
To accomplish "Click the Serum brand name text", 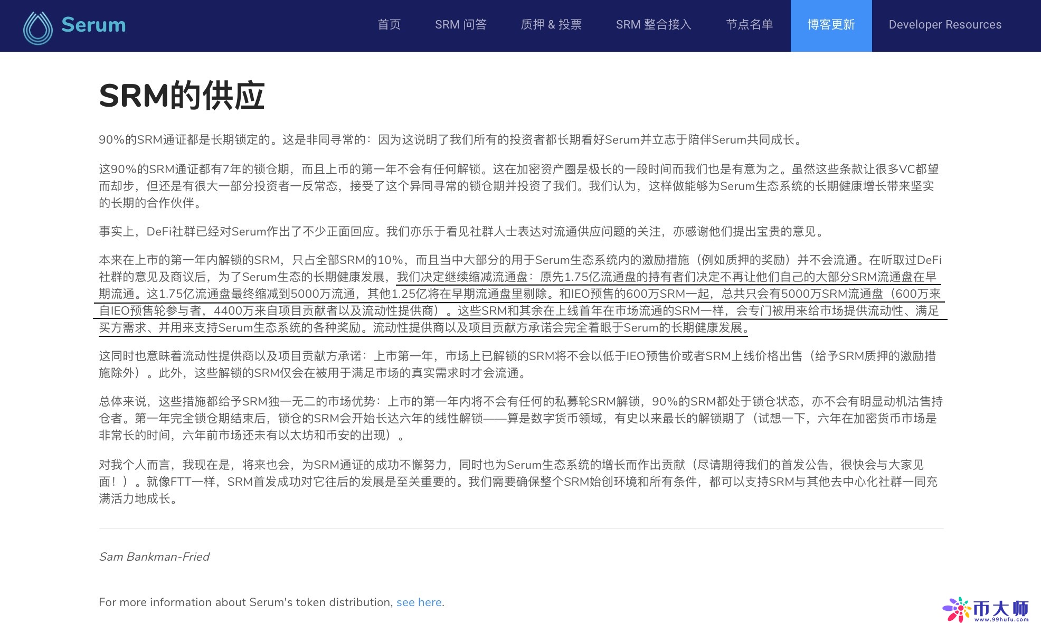I will click(x=93, y=25).
